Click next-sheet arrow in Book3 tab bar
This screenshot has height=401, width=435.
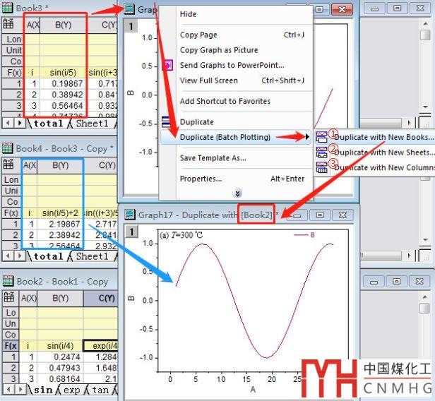(19, 123)
